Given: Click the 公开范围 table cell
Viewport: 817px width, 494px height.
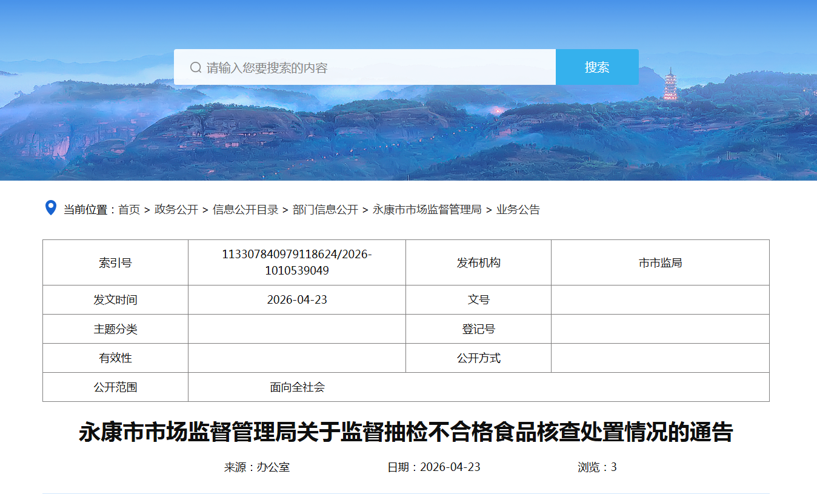Looking at the screenshot, I should click(x=115, y=387).
